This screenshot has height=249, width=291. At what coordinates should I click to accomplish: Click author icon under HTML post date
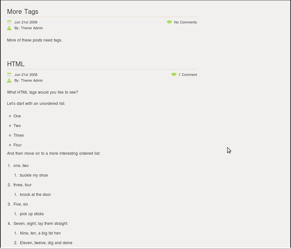pos(9,81)
